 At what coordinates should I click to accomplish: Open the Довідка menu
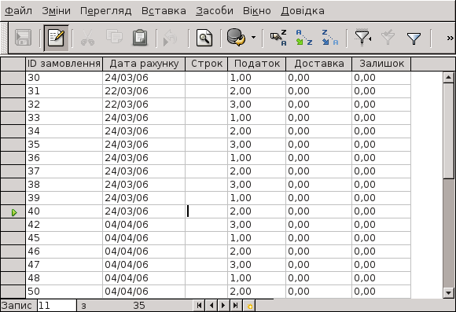click(303, 11)
